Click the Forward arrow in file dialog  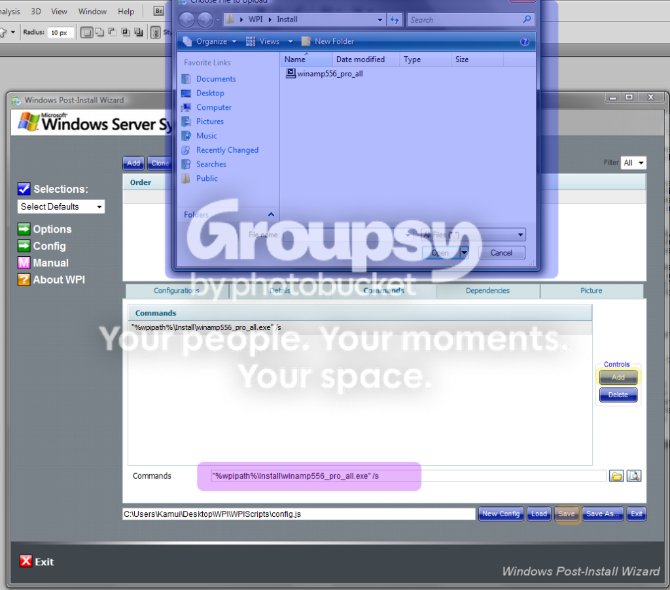point(205,19)
